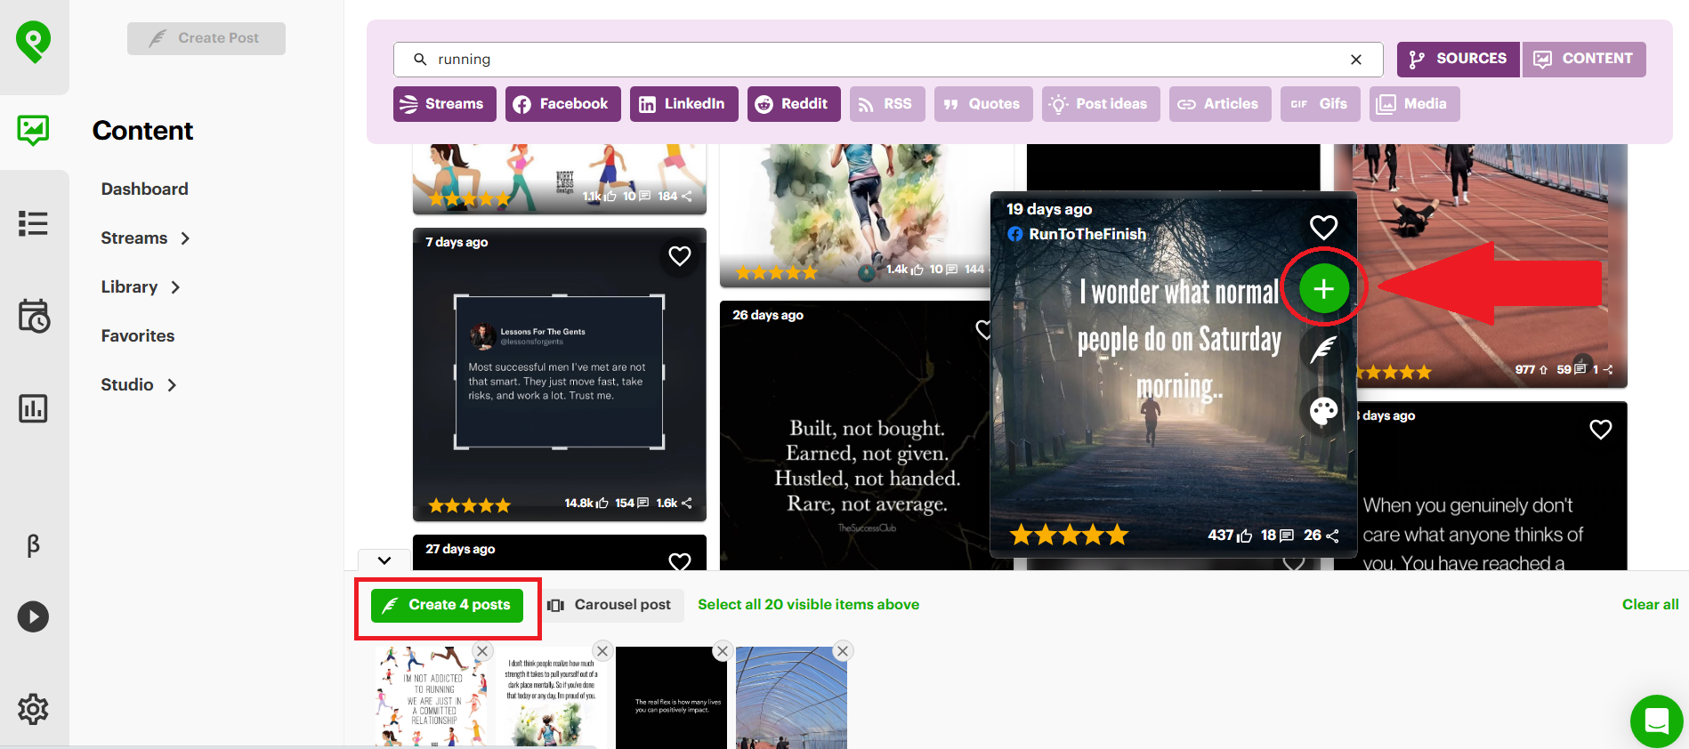Toggle the Facebook source filter
Screen dimensions: 1689x749
pos(561,104)
